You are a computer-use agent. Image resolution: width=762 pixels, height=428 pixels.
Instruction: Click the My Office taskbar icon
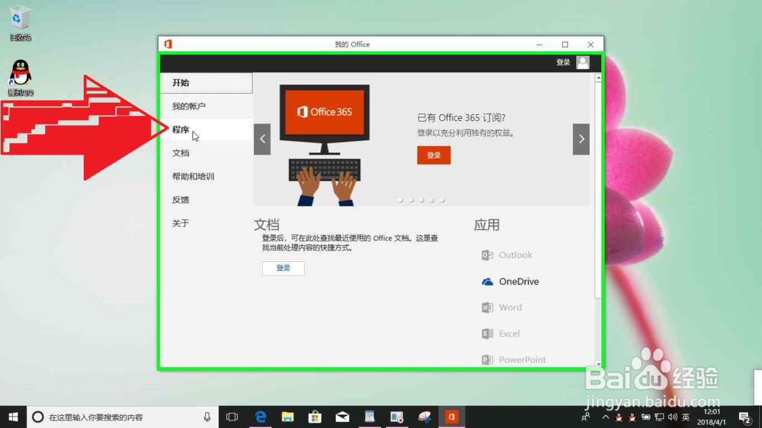451,417
